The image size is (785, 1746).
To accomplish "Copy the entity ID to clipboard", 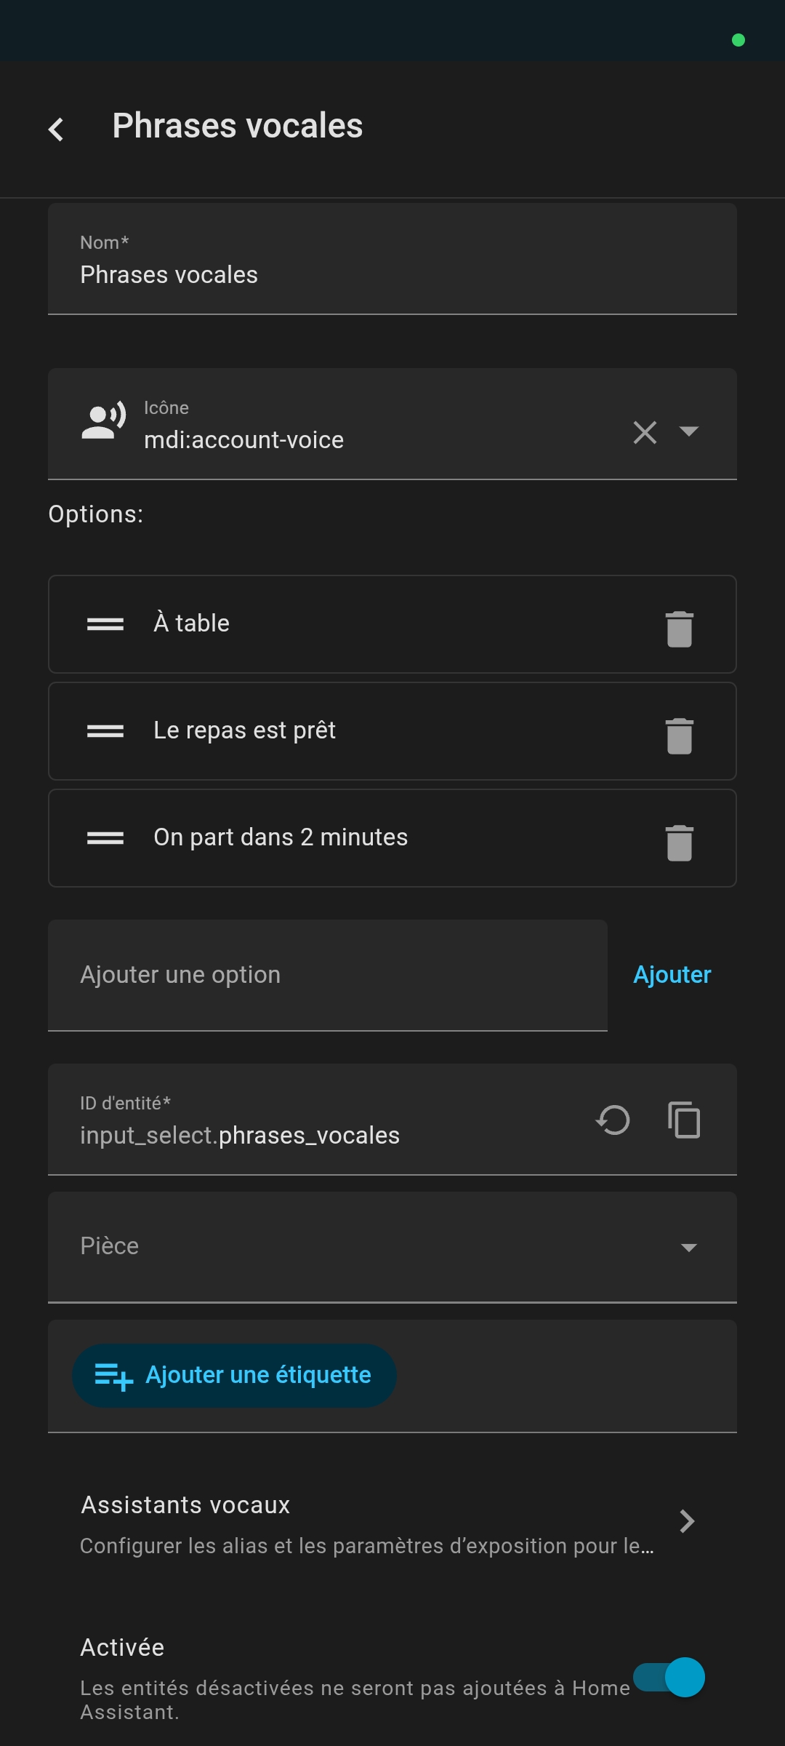I will click(x=684, y=1120).
